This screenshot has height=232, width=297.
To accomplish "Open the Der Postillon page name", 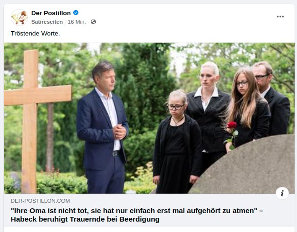I will pos(51,13).
